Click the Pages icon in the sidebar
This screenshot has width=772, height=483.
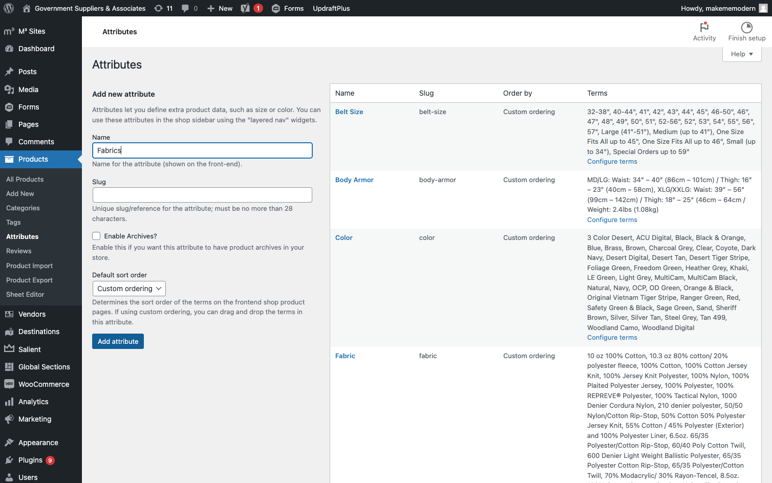(x=9, y=124)
